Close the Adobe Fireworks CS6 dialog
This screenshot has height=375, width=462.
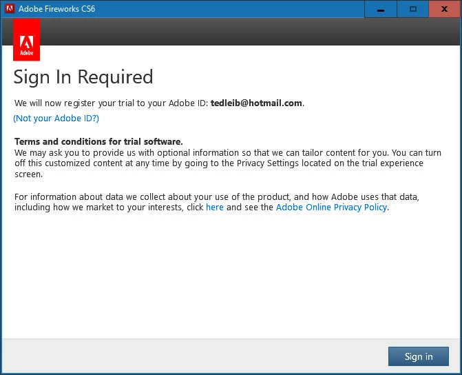444,9
